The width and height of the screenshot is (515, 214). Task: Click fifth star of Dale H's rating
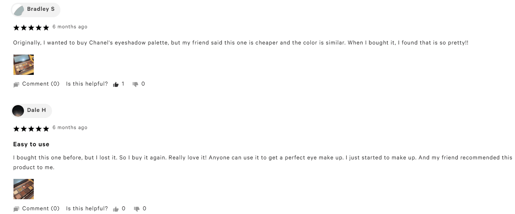pyautogui.click(x=46, y=128)
